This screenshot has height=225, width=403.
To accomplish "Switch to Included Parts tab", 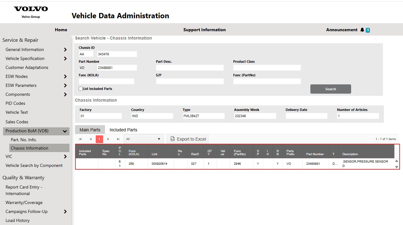I will point(123,130).
